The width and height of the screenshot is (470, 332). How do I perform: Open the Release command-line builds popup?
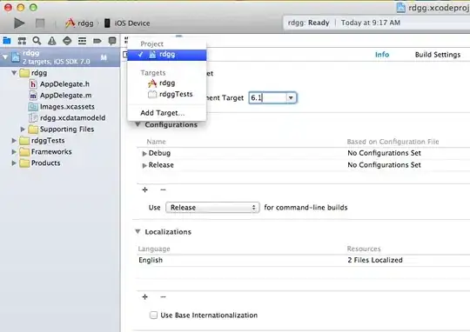pyautogui.click(x=212, y=208)
